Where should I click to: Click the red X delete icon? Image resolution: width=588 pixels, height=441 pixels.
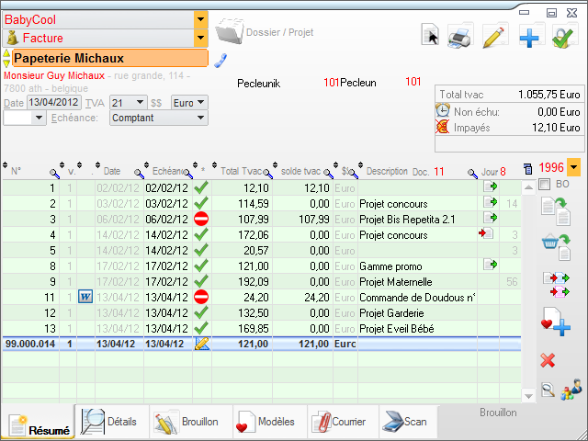[548, 360]
